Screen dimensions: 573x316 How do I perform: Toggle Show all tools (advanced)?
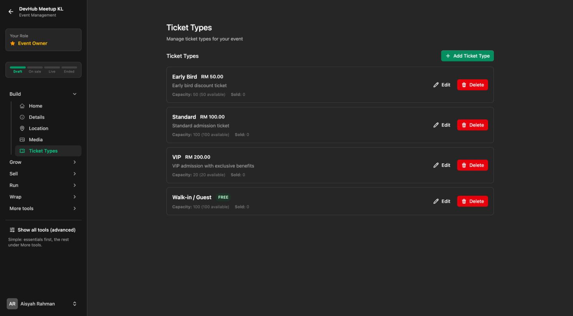tap(43, 230)
